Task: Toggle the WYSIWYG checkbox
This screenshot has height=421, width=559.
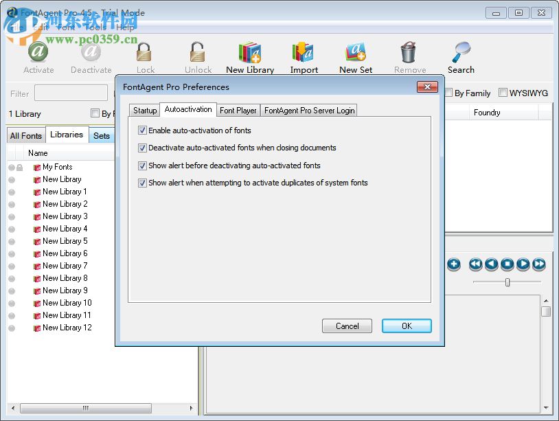Action: pos(502,92)
